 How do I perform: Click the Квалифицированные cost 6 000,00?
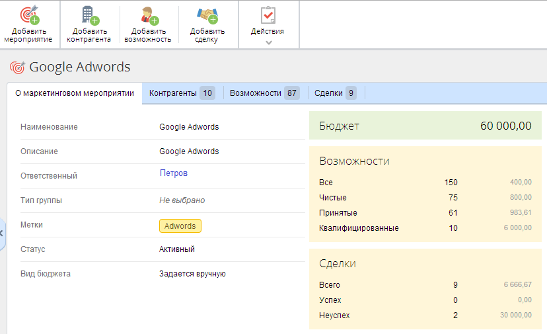pyautogui.click(x=518, y=228)
